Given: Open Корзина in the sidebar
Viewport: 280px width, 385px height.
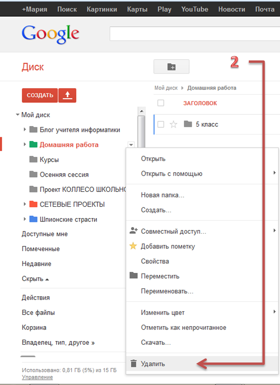Looking at the screenshot, I should point(34,327).
